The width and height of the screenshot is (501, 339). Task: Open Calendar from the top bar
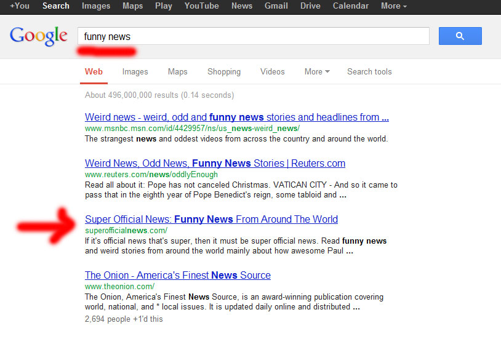pos(350,6)
